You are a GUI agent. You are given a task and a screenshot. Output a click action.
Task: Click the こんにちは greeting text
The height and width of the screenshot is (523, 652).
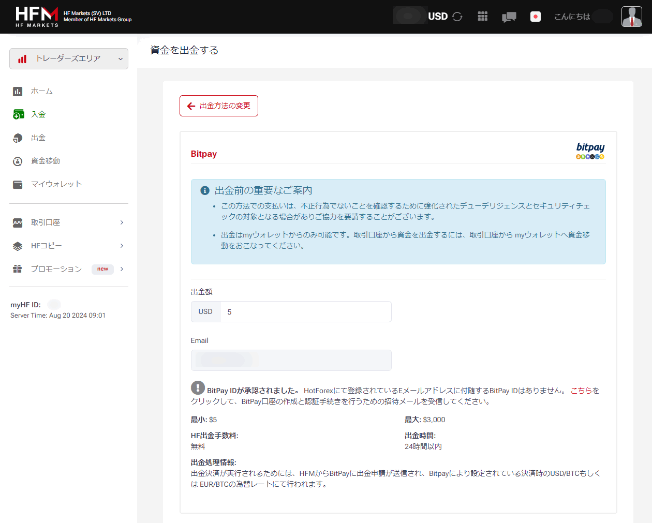[x=572, y=17]
